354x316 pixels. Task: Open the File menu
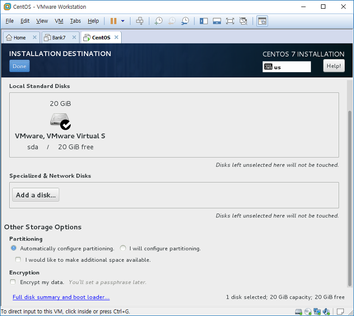pyautogui.click(x=10, y=21)
